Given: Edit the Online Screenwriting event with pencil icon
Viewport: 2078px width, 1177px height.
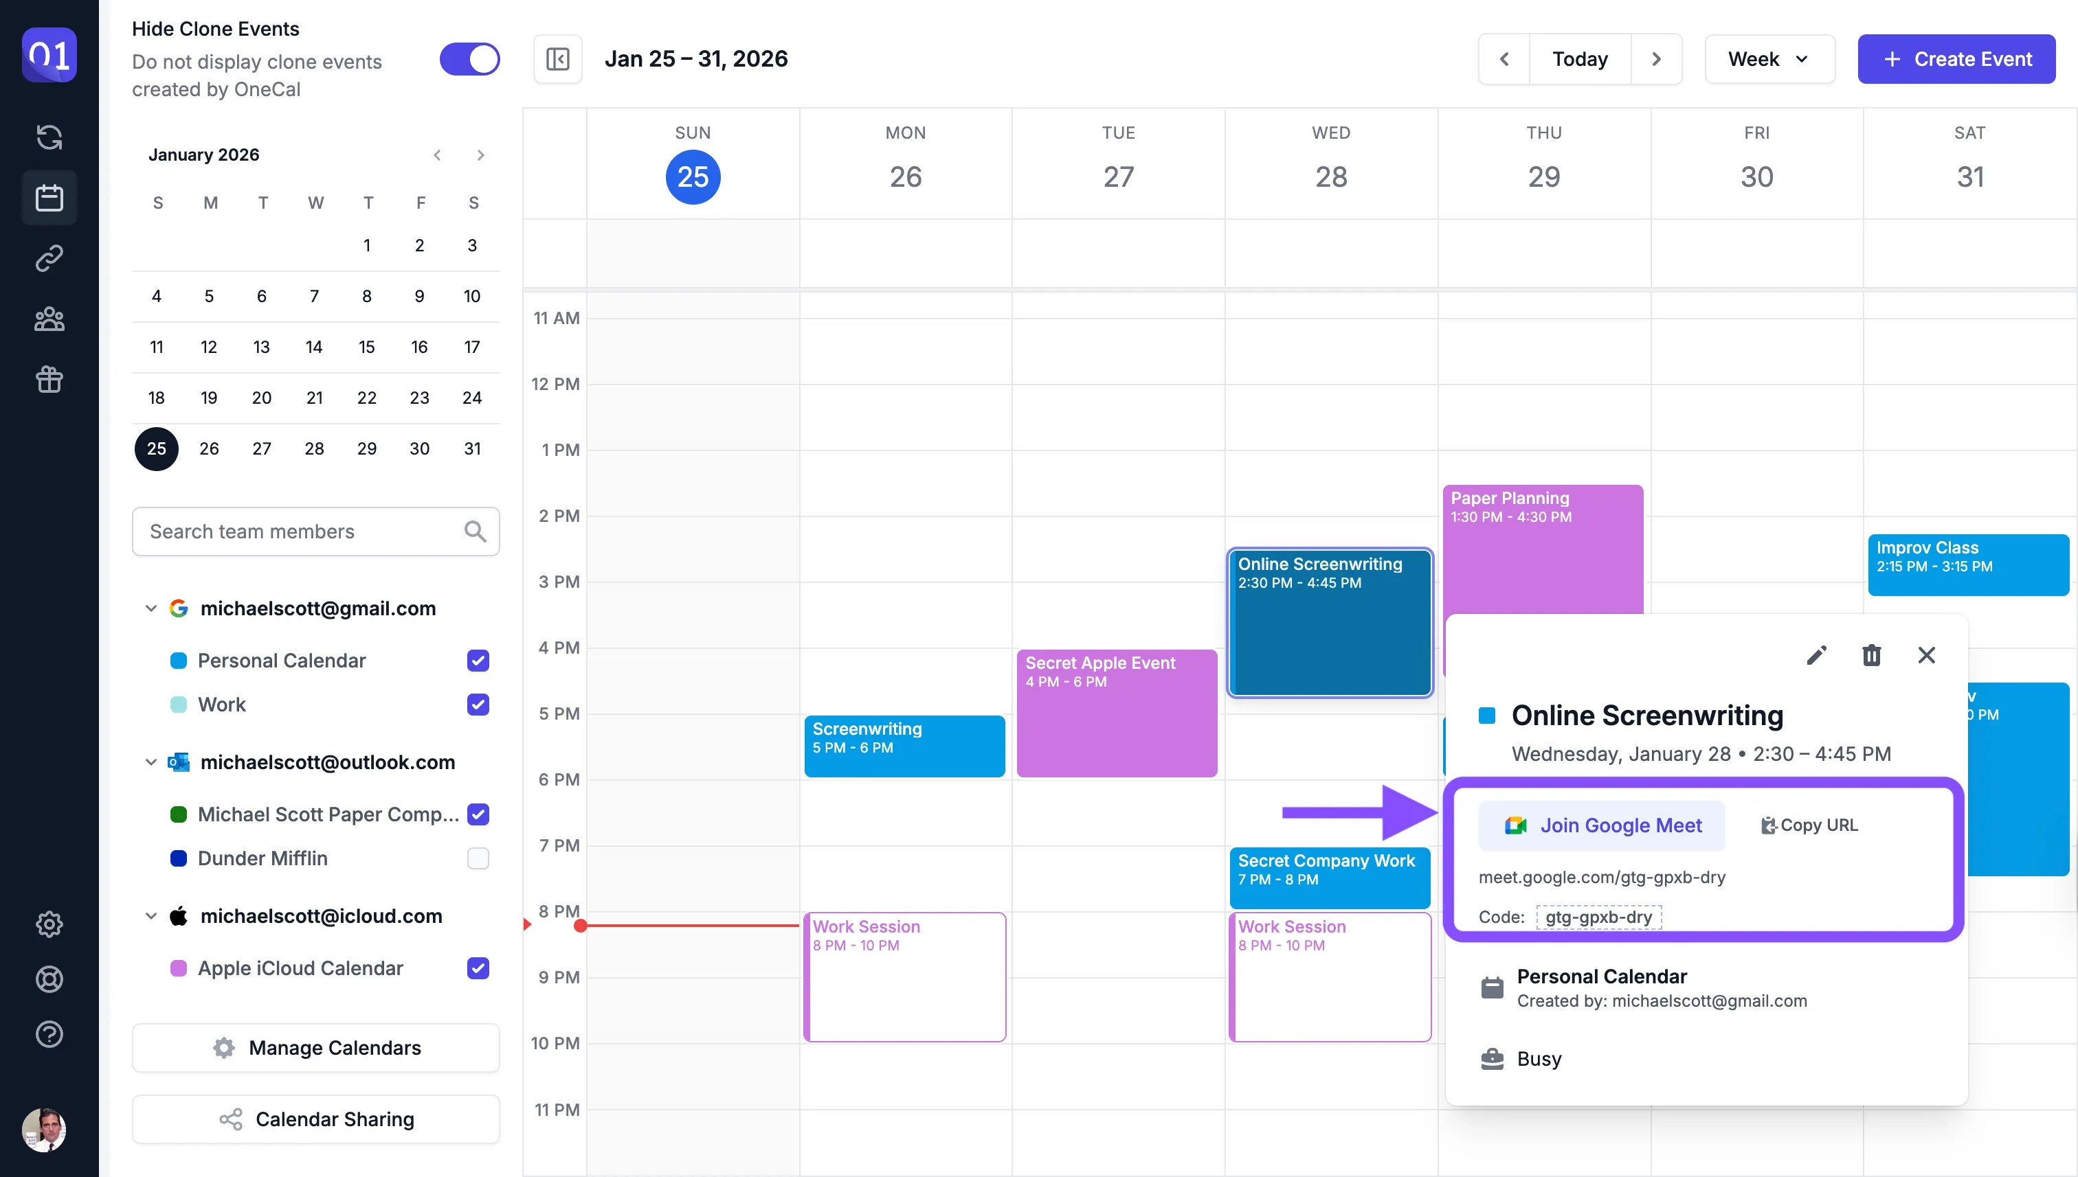Looking at the screenshot, I should click(x=1816, y=655).
